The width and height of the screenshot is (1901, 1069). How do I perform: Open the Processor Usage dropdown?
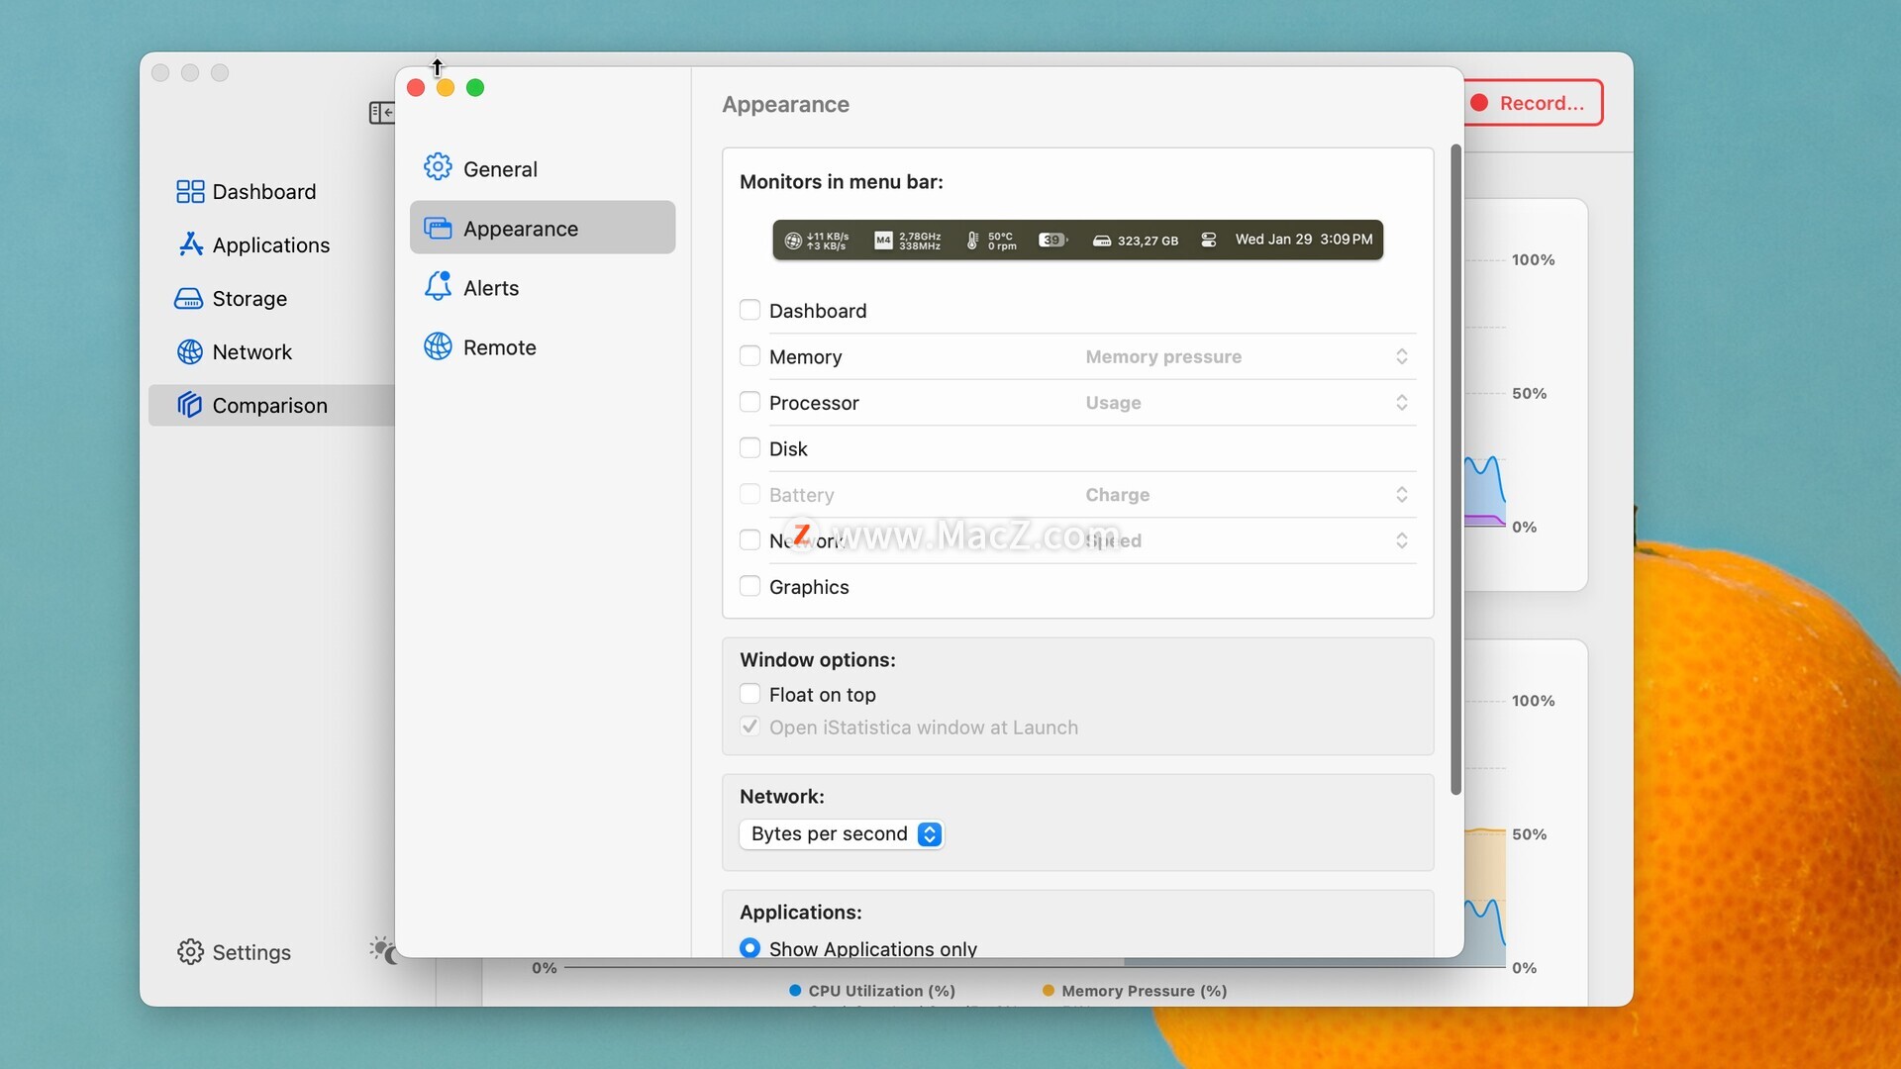pyautogui.click(x=1248, y=402)
